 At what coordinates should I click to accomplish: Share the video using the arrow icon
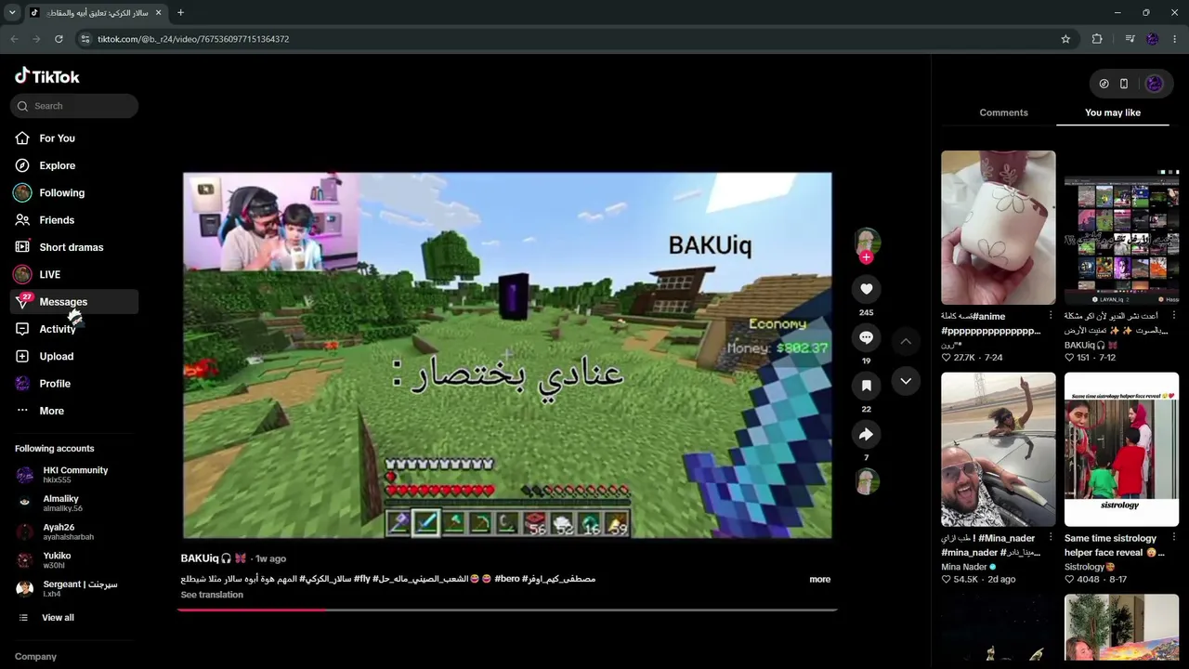[866, 434]
